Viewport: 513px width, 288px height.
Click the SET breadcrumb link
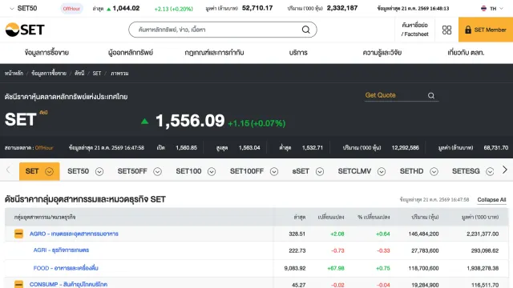coord(97,74)
